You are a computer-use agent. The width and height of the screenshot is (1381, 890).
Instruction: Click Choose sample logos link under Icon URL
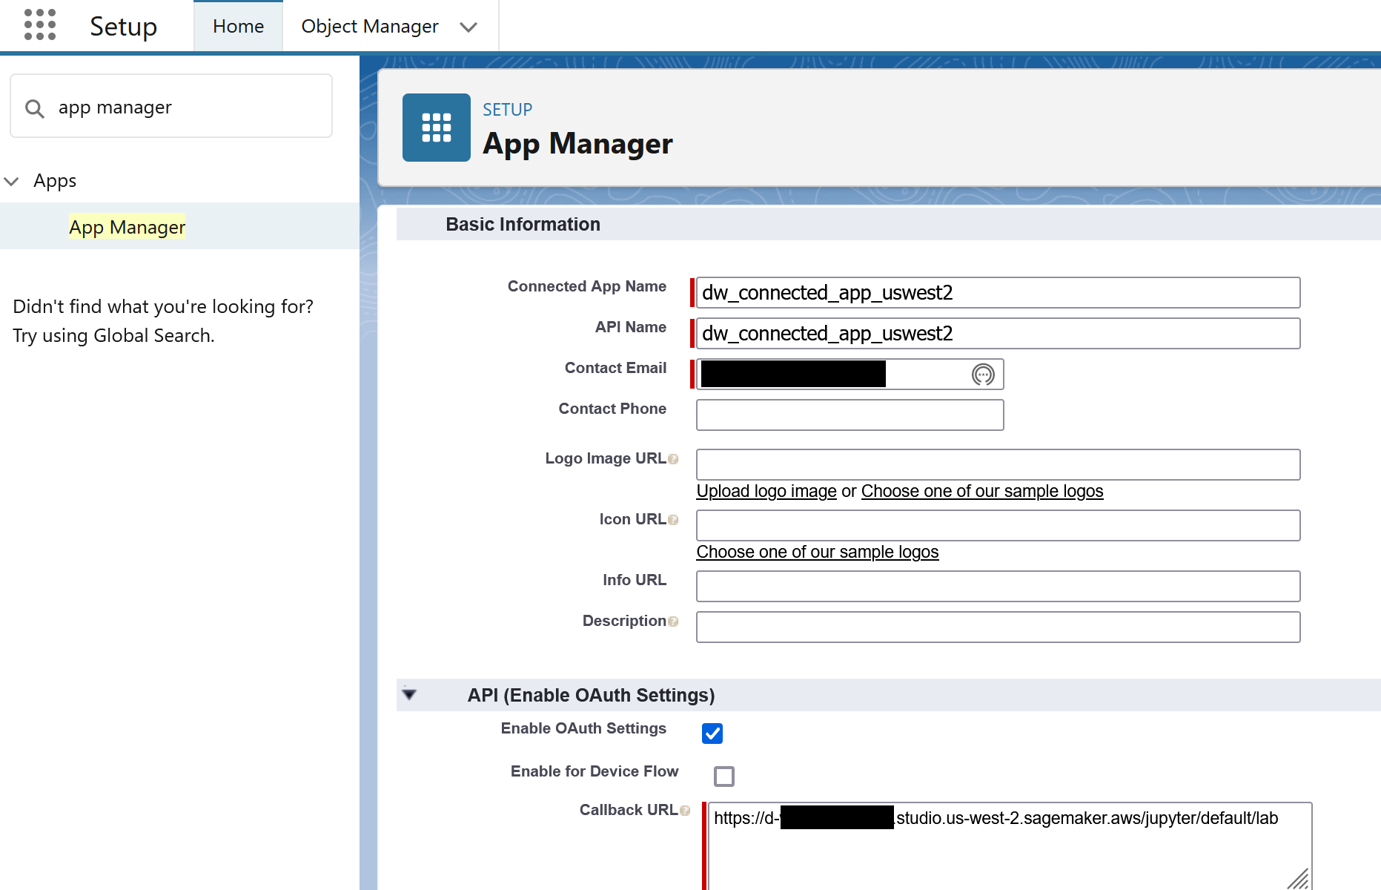pos(817,552)
